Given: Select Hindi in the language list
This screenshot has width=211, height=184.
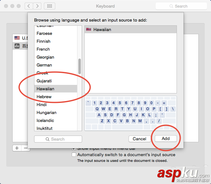Looking at the screenshot, I should pos(56,105).
